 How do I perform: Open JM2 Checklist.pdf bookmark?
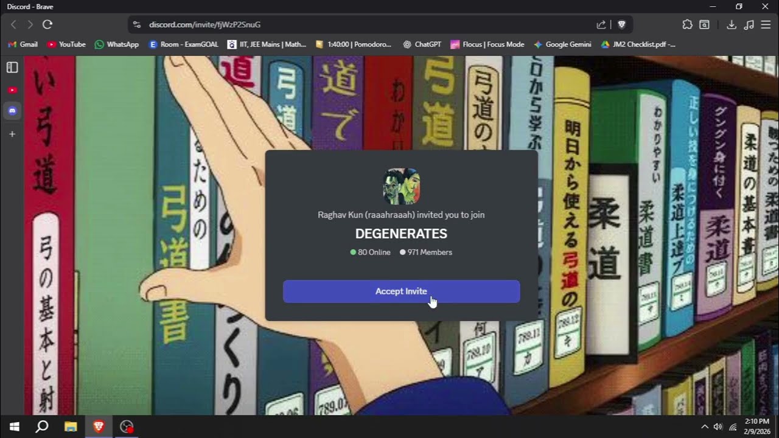(638, 44)
